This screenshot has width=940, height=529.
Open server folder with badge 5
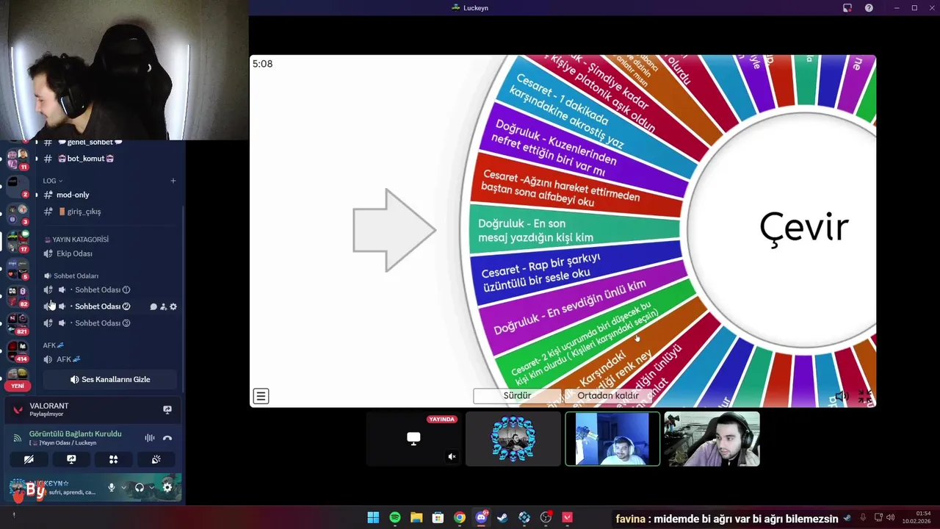18,269
